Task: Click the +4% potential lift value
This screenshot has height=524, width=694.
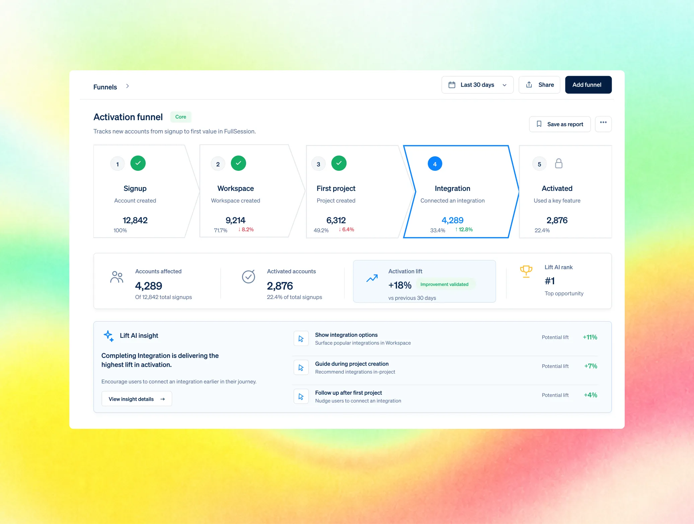Action: 591,395
